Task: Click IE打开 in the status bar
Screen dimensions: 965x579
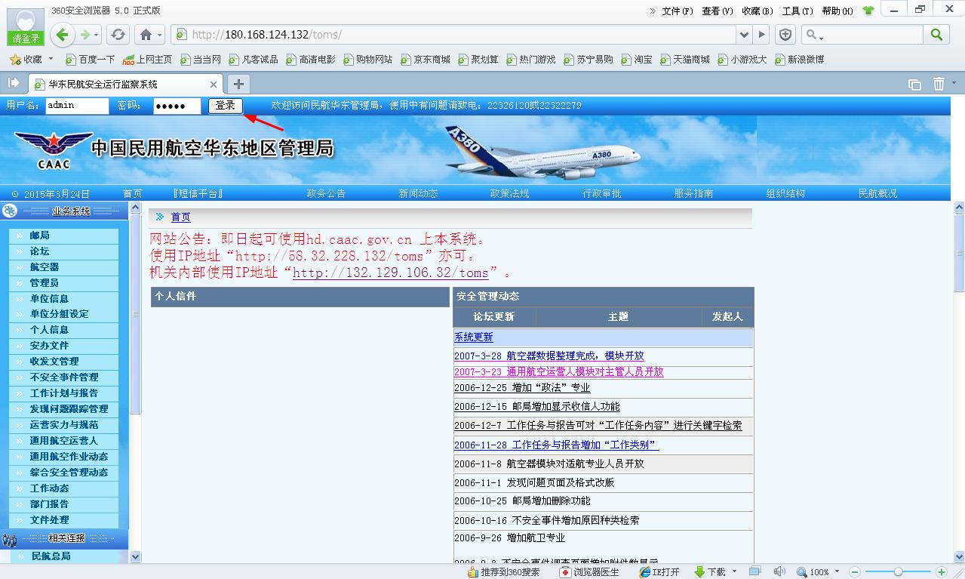Action: pos(659,572)
